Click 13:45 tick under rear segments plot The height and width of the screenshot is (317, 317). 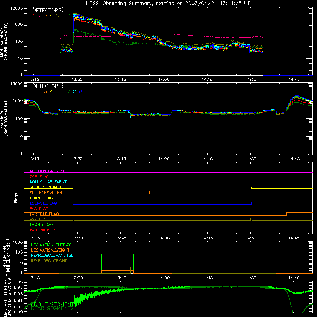(x=120, y=159)
